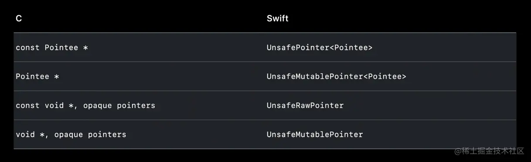Click the asterisk after const Pointee
The width and height of the screenshot is (531, 162).
coord(85,47)
